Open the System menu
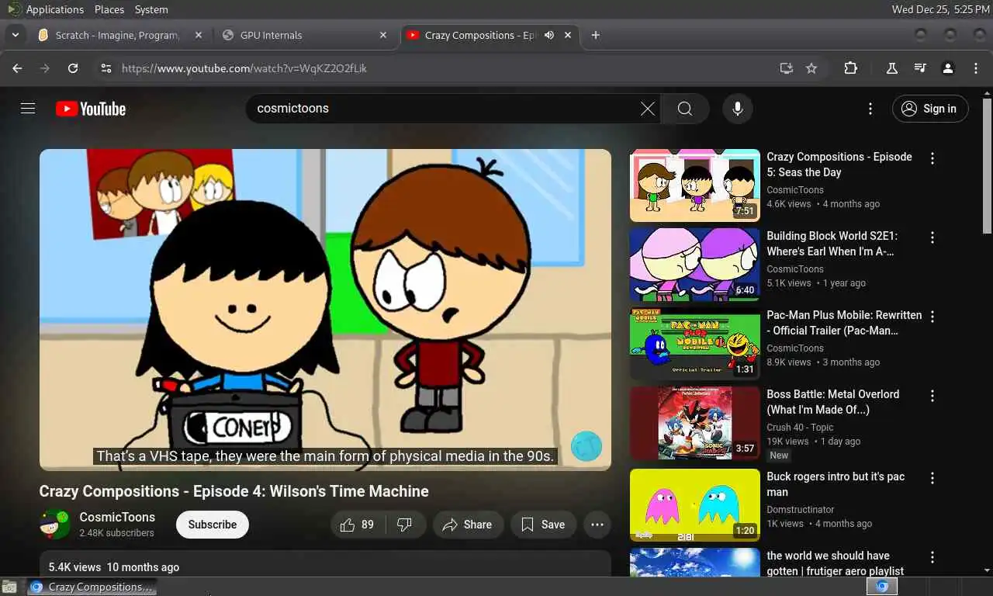The width and height of the screenshot is (993, 596). 151,9
